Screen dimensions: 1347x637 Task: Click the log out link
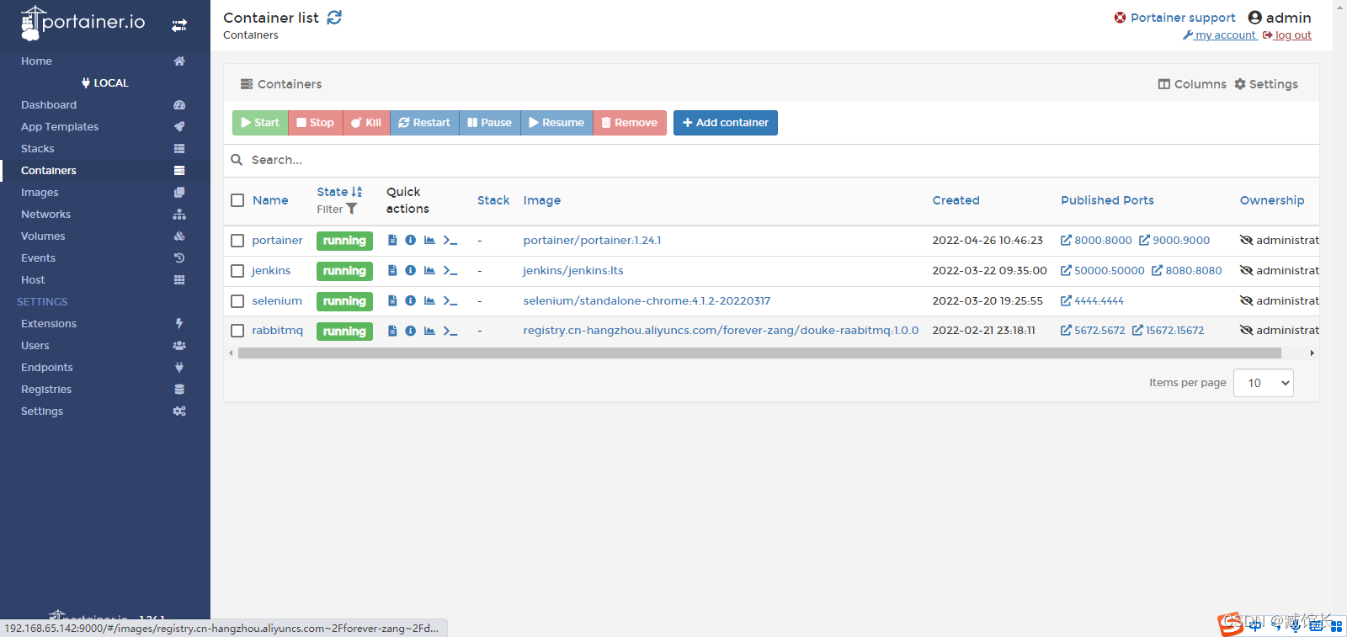[1287, 35]
